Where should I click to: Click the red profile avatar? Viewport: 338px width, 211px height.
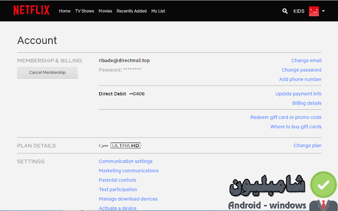314,11
